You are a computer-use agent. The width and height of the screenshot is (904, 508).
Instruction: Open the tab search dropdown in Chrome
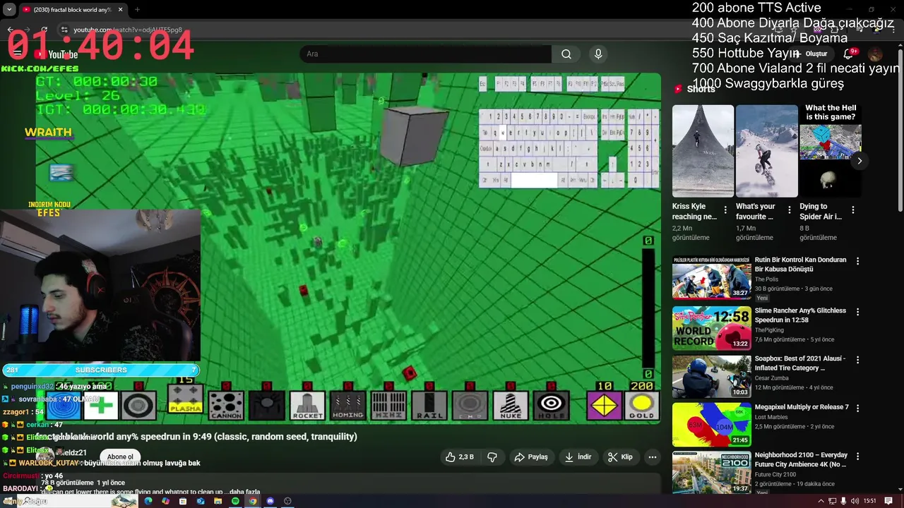pos(9,10)
